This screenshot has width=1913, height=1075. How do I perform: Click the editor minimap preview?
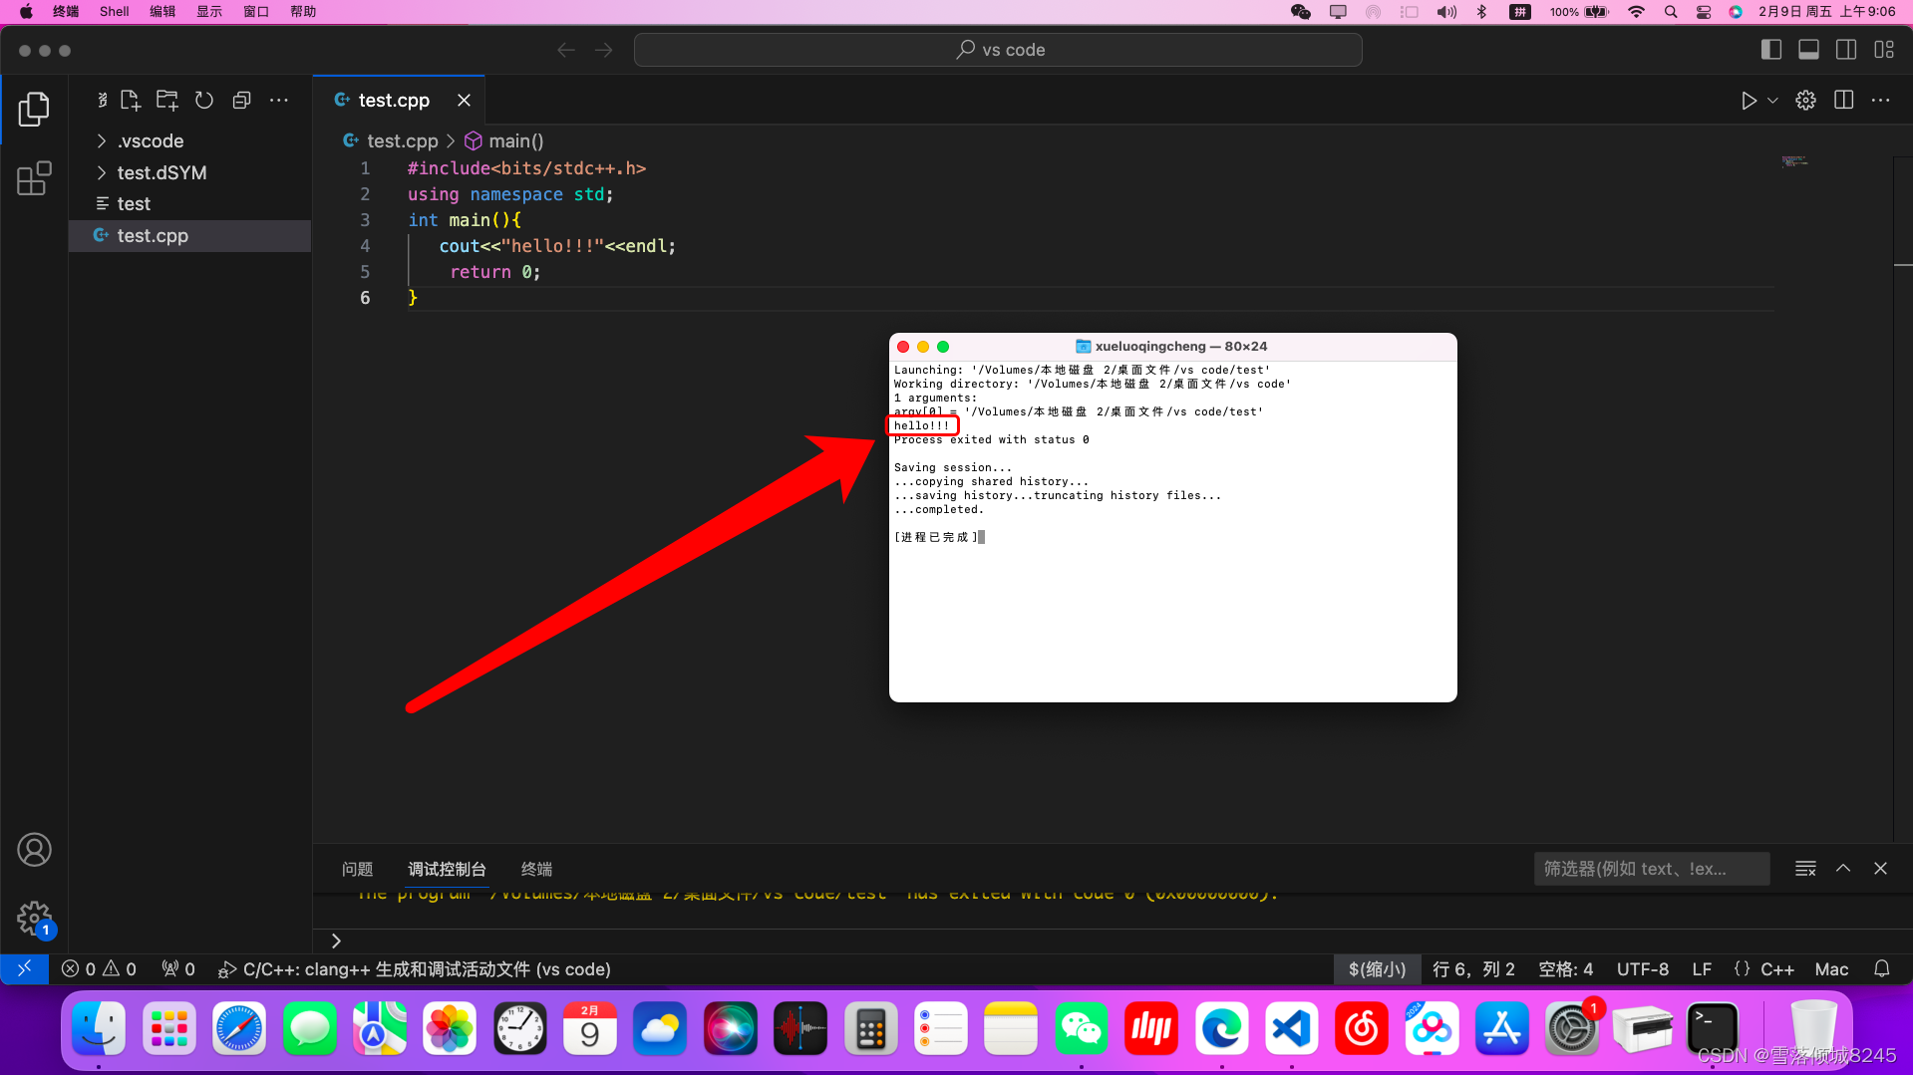point(1794,160)
